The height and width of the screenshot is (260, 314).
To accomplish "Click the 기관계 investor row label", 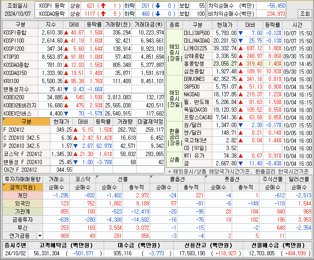I will pyautogui.click(x=23, y=211).
